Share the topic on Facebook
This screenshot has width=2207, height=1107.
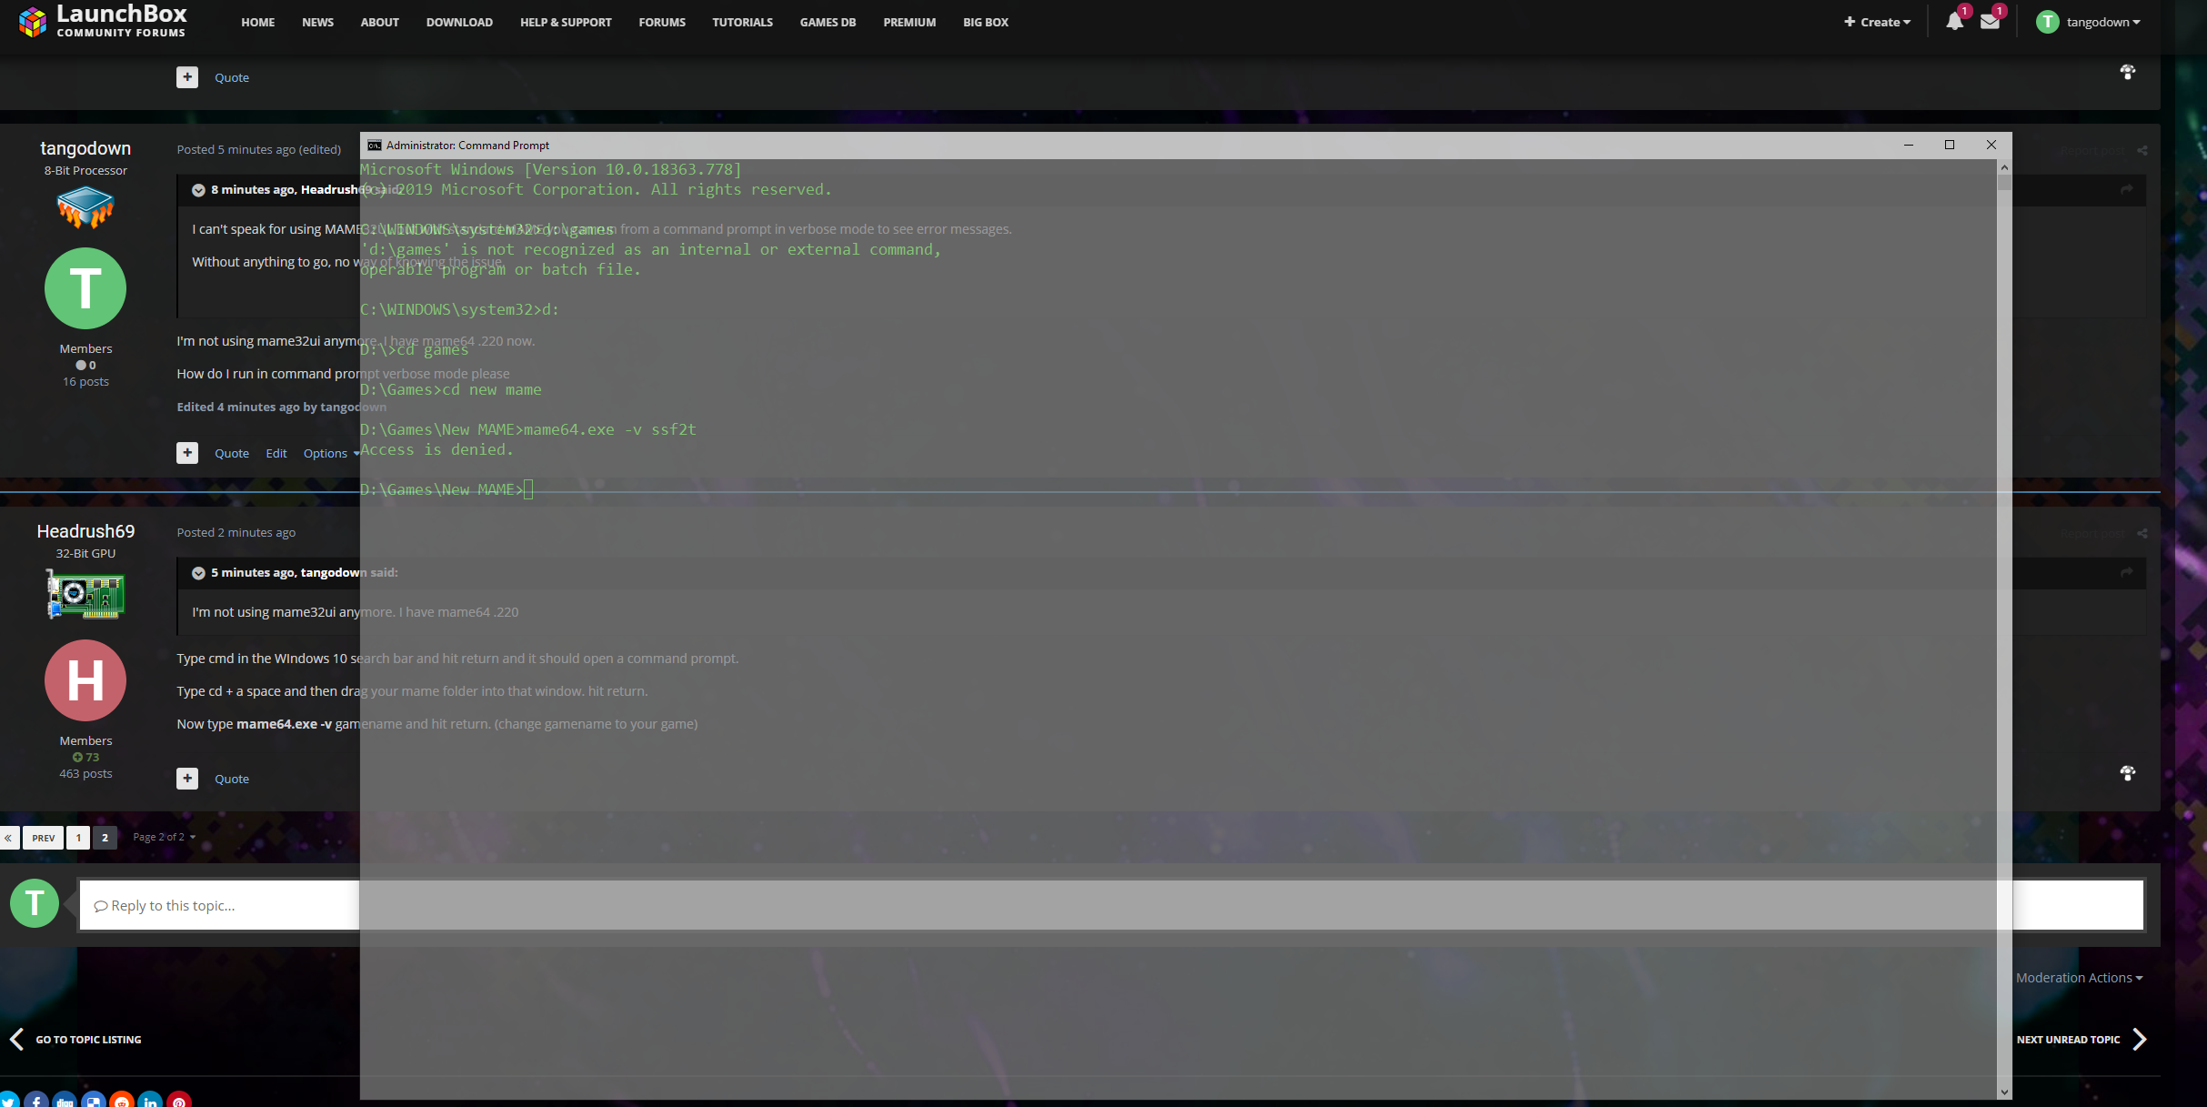coord(36,1102)
